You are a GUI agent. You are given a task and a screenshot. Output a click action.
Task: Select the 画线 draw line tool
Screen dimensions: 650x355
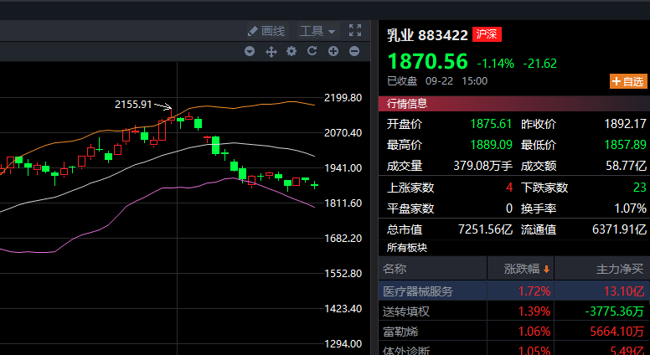(266, 31)
